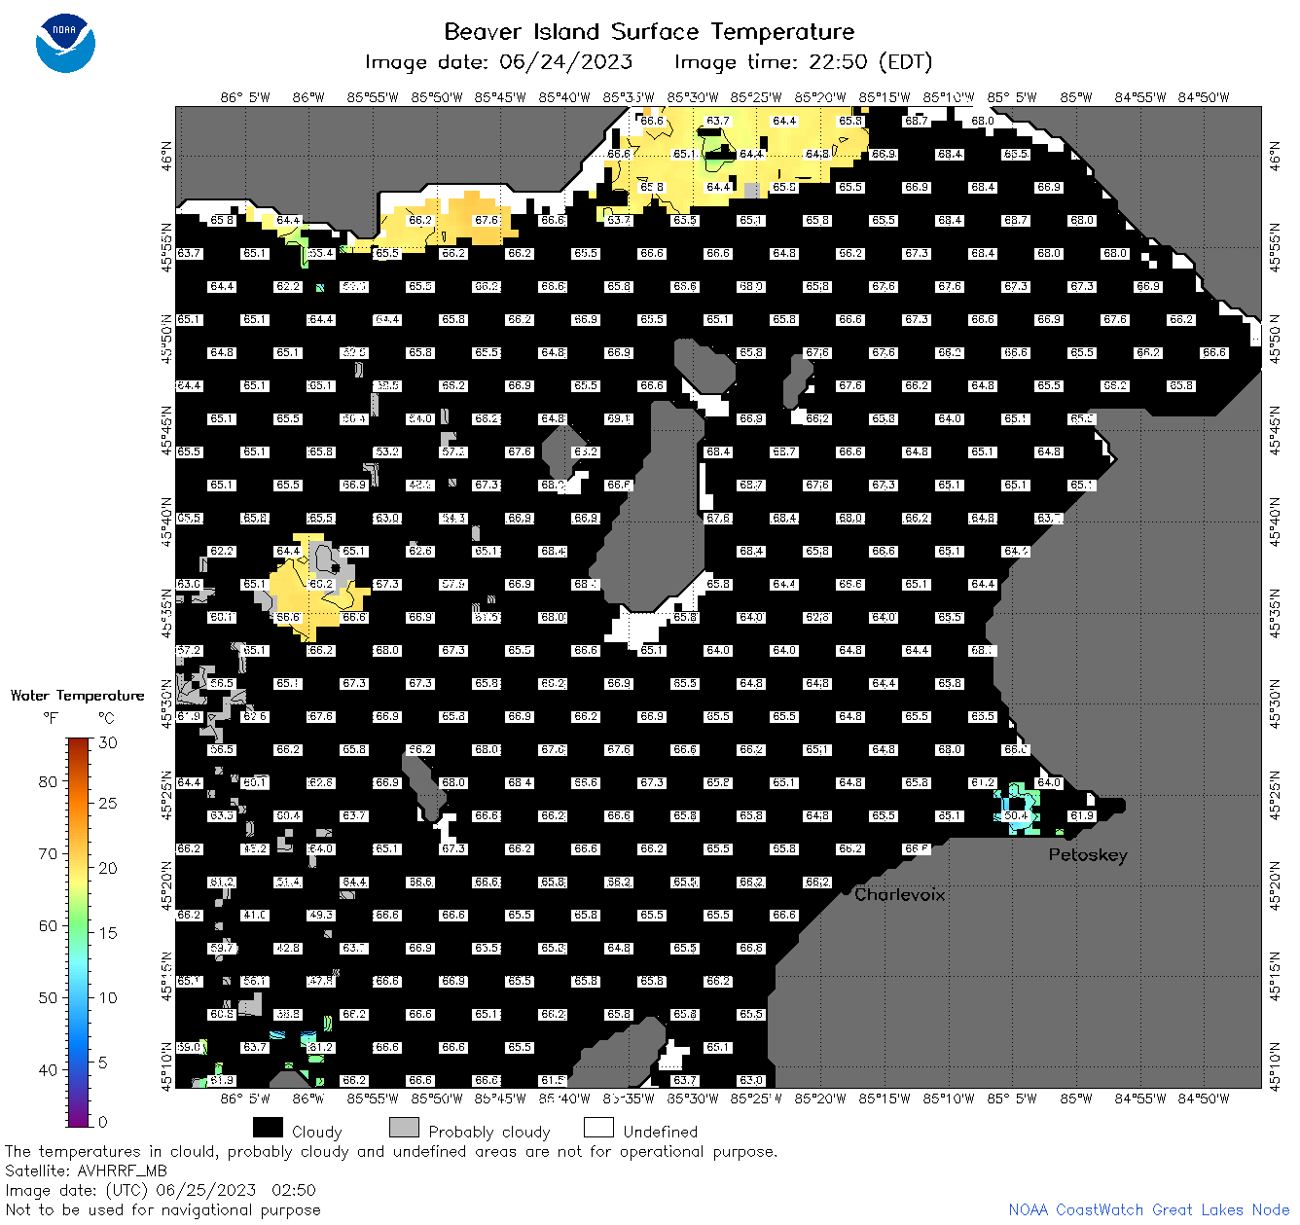Open the NOAA CoastWatch Great Lakes Node link

pos(1148,1209)
